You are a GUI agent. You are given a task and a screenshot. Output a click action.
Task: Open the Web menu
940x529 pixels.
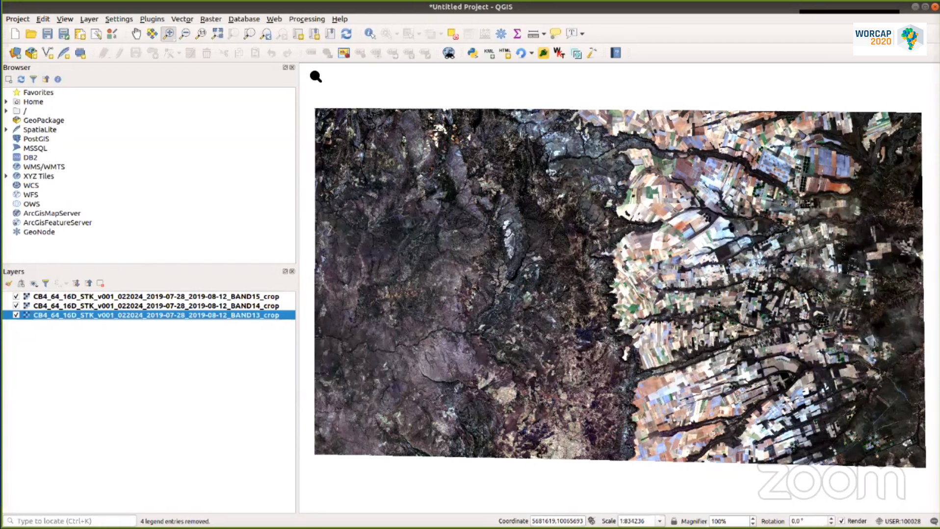coord(274,19)
